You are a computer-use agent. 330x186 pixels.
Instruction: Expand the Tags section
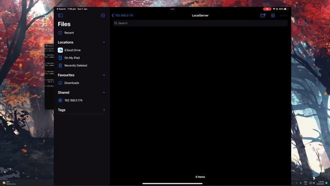tap(104, 110)
